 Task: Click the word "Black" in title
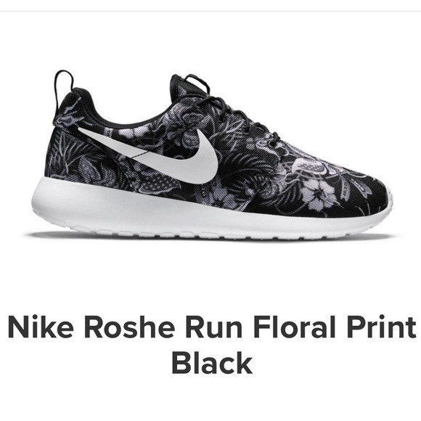pos(212,363)
